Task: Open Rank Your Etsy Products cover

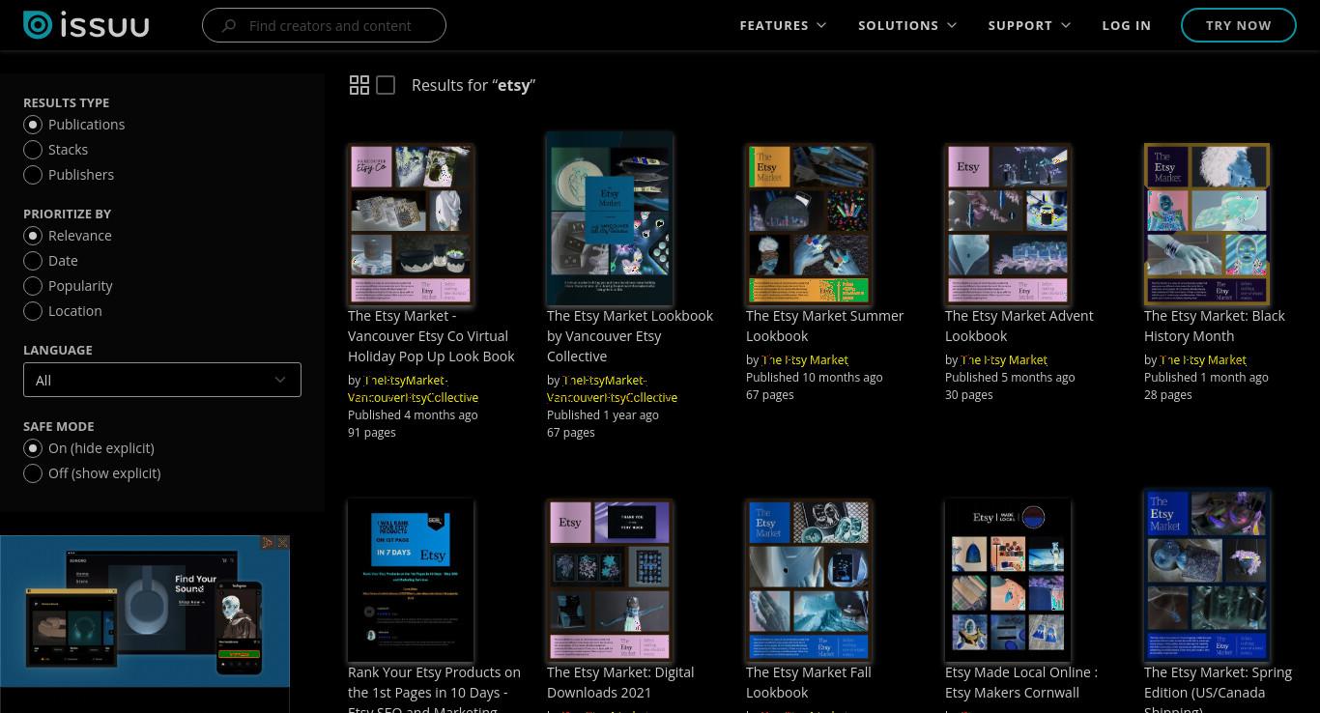Action: pyautogui.click(x=411, y=580)
